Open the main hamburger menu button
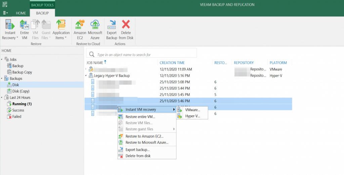Screen dimensions: 344x175 pyautogui.click(x=5, y=13)
